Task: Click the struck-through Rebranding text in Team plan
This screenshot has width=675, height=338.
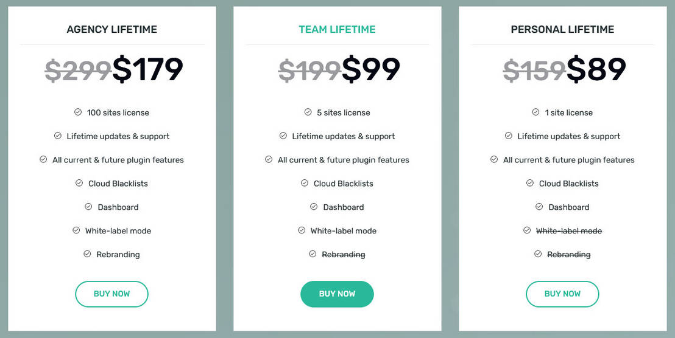Action: tap(343, 255)
